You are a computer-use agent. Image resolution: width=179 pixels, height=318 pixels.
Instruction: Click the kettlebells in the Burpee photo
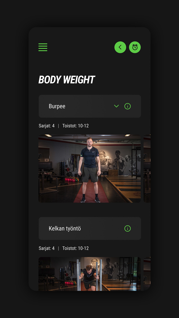(x=71, y=179)
